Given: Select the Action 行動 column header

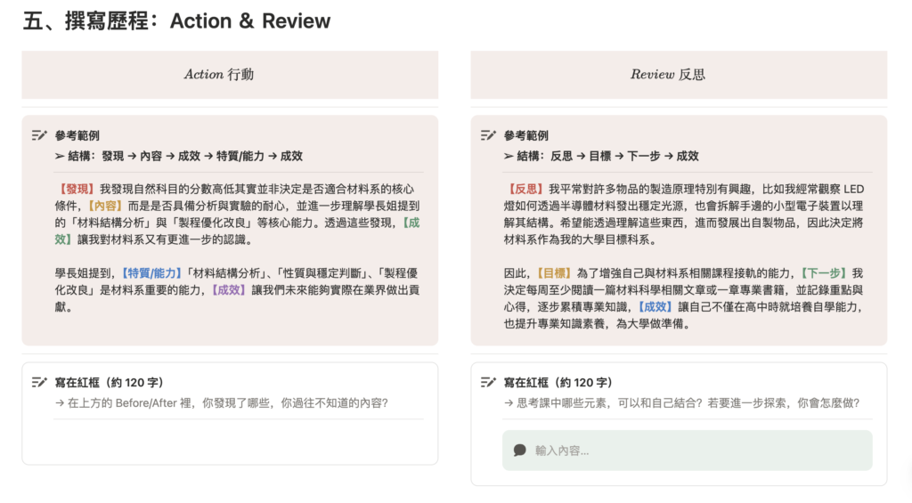Looking at the screenshot, I should (219, 75).
